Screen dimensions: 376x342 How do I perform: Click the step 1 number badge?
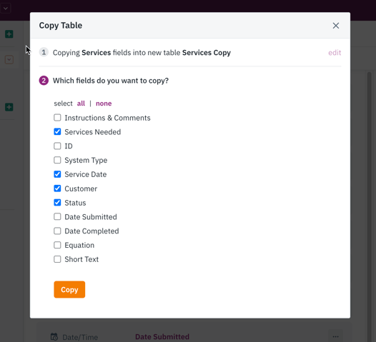tap(44, 52)
